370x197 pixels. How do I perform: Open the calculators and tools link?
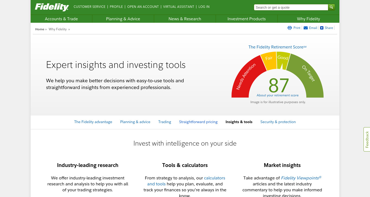pyautogui.click(x=186, y=181)
